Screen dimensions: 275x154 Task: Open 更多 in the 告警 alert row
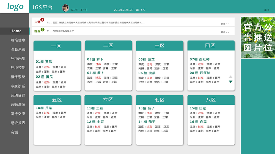pyautogui.click(x=225, y=24)
